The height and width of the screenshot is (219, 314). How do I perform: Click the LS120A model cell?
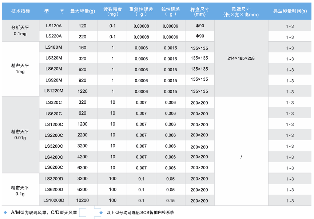54,26
